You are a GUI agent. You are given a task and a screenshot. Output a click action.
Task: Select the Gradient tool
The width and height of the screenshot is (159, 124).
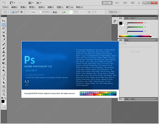4,63
